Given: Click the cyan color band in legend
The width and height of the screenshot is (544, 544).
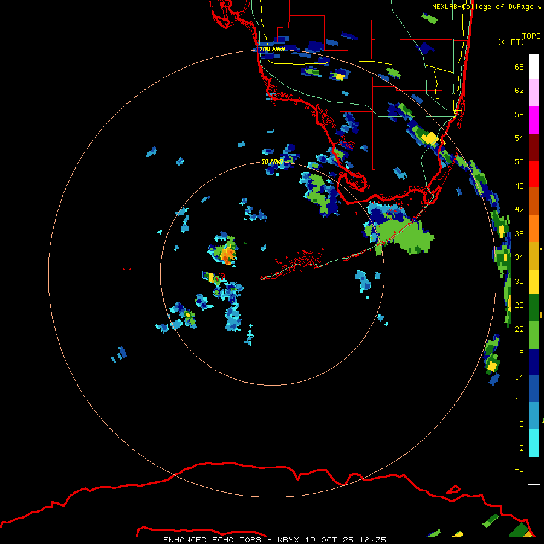Looking at the screenshot, I should click(534, 443).
